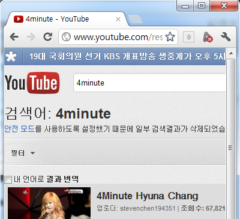Viewport: 240px width, 219px height.
Task: Open the 안전 모드 link
Action: (19, 129)
